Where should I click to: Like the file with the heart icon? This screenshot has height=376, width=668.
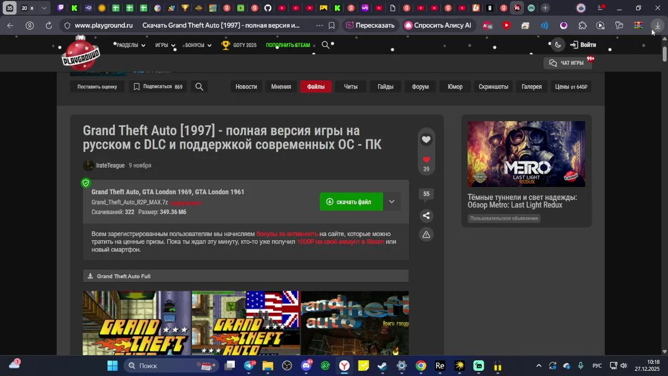click(426, 139)
